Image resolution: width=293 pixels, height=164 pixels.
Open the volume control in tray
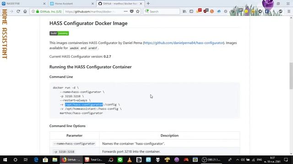243,160
